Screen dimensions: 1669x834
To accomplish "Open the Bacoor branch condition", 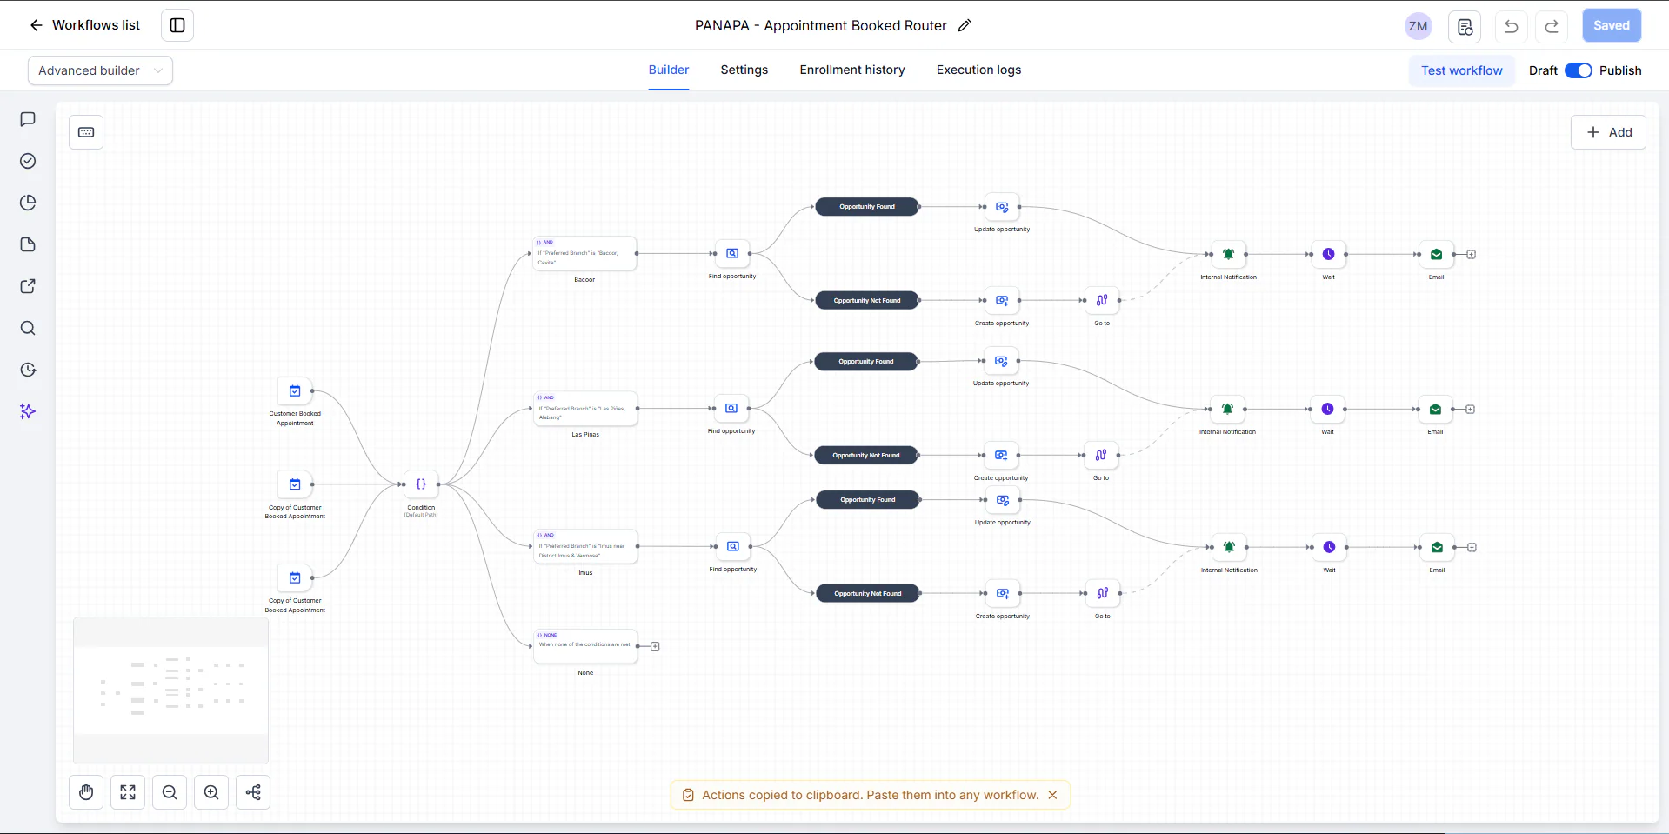I will (584, 253).
